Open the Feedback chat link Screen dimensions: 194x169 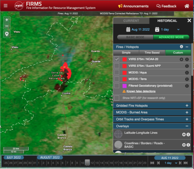coord(166,6)
